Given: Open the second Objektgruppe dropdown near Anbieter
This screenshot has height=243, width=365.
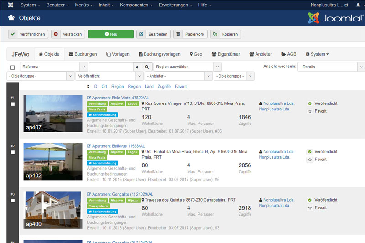Looking at the screenshot, I should (234, 76).
